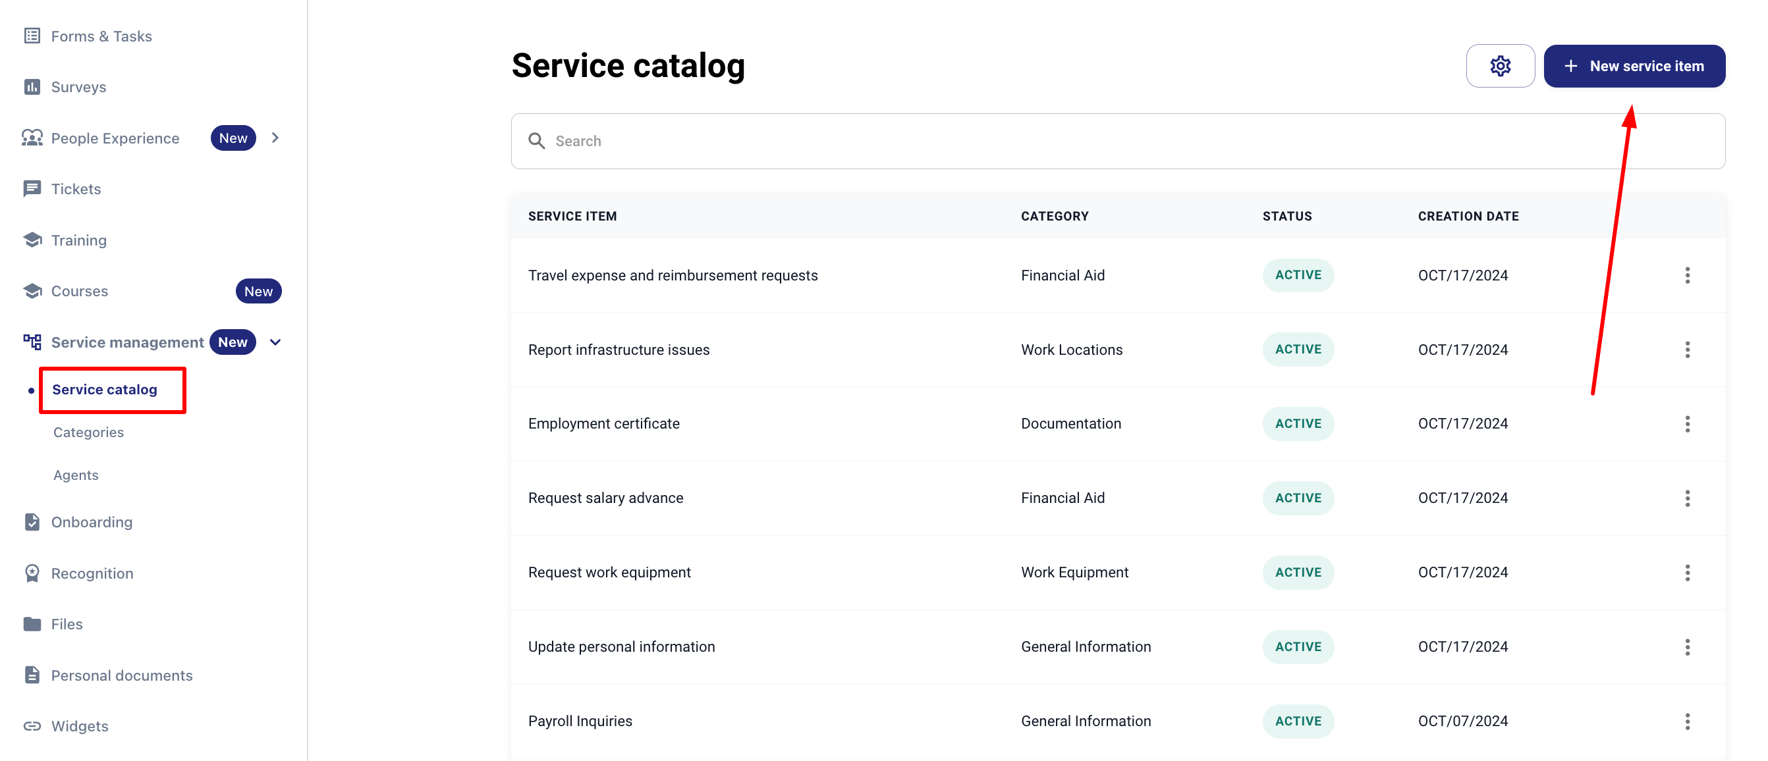Open options menu for Employment certificate row
This screenshot has width=1768, height=761.
point(1687,424)
